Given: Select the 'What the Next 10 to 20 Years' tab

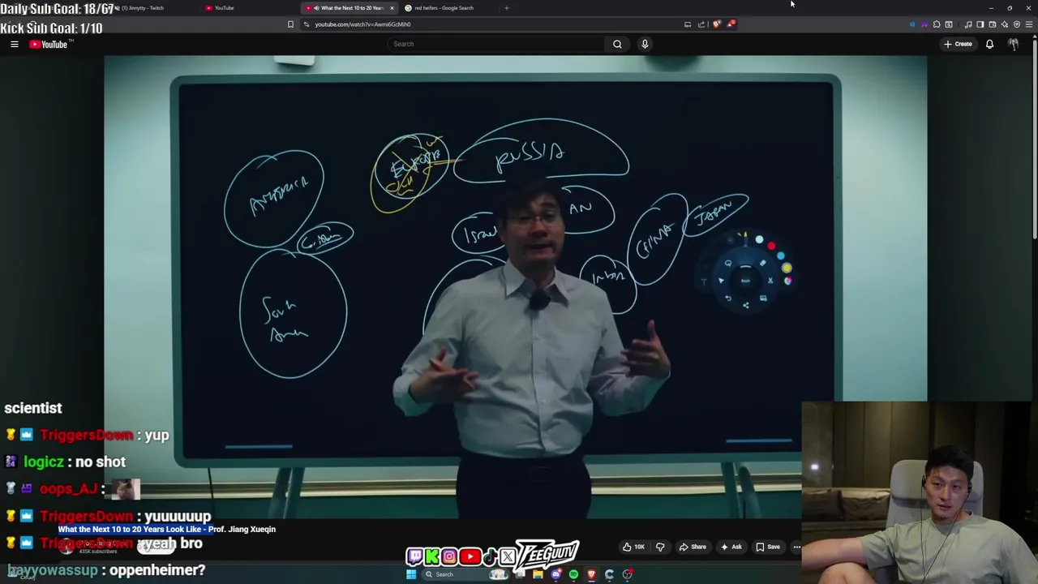Looking at the screenshot, I should click(349, 8).
